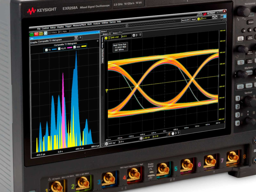Switch to the Window 1 tab
The width and height of the screenshot is (256, 192).
(105, 33)
